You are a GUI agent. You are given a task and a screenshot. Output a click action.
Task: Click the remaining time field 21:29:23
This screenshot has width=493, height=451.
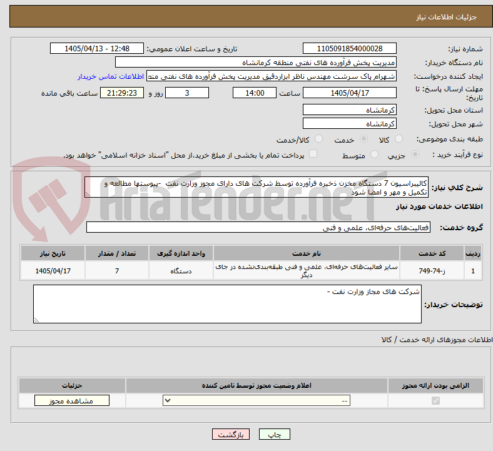(122, 93)
